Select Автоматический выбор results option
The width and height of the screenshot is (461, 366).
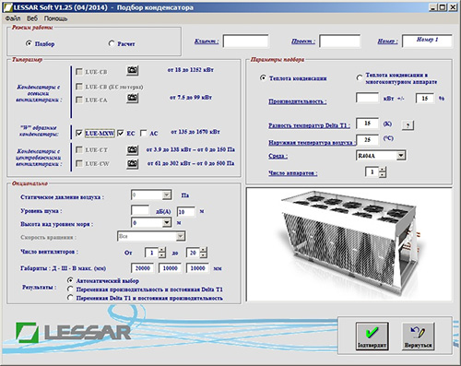(x=70, y=280)
